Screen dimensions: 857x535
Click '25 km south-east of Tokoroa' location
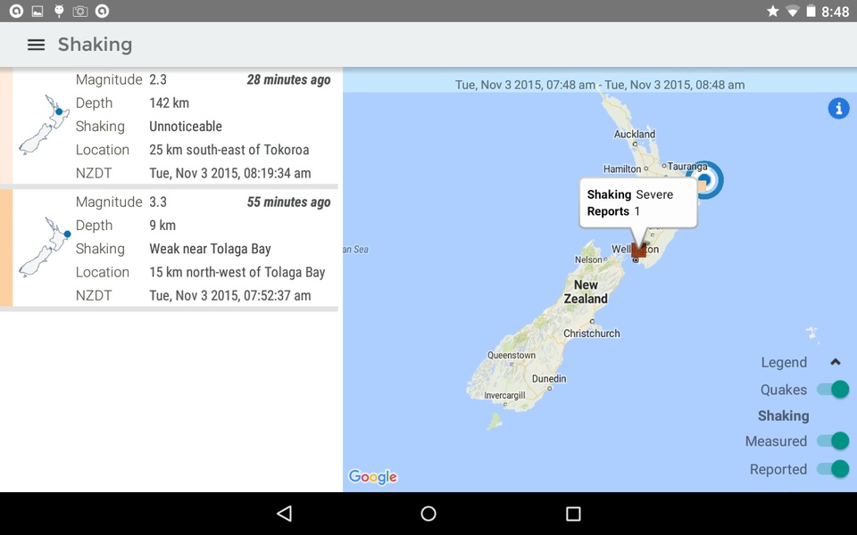pyautogui.click(x=229, y=150)
